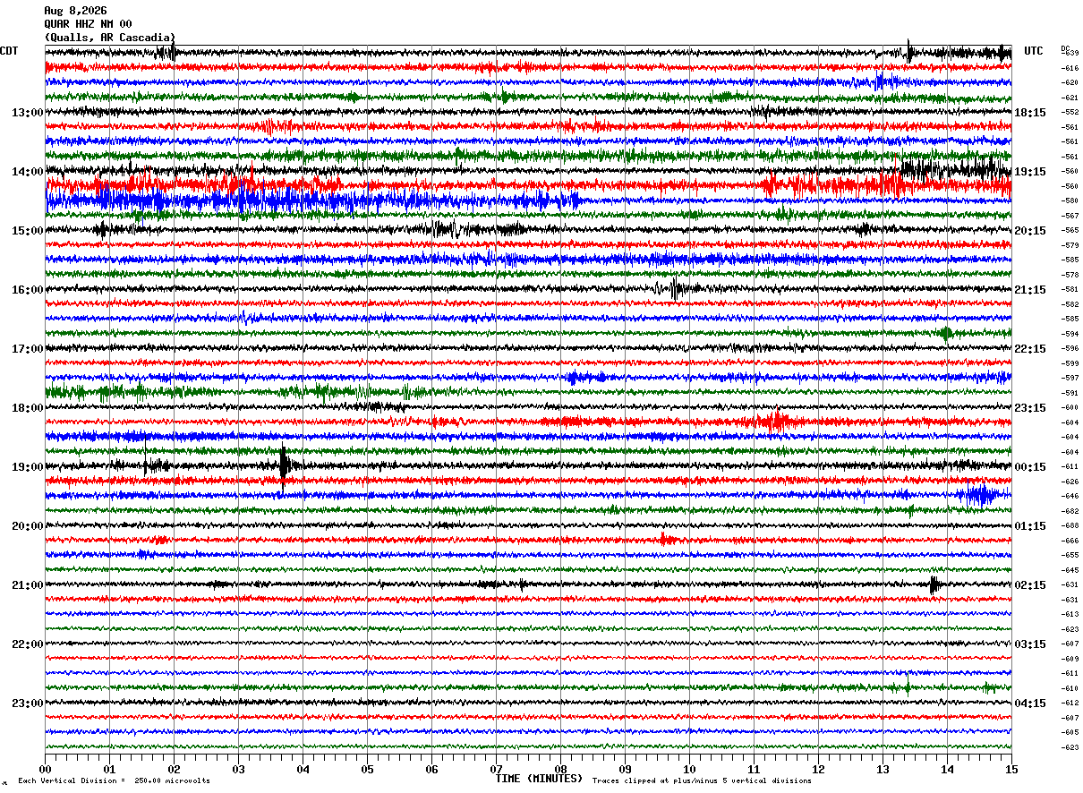Screen dimensions: 1083x793
Task: Select the "19:00" CDT time label
Action: [28, 467]
